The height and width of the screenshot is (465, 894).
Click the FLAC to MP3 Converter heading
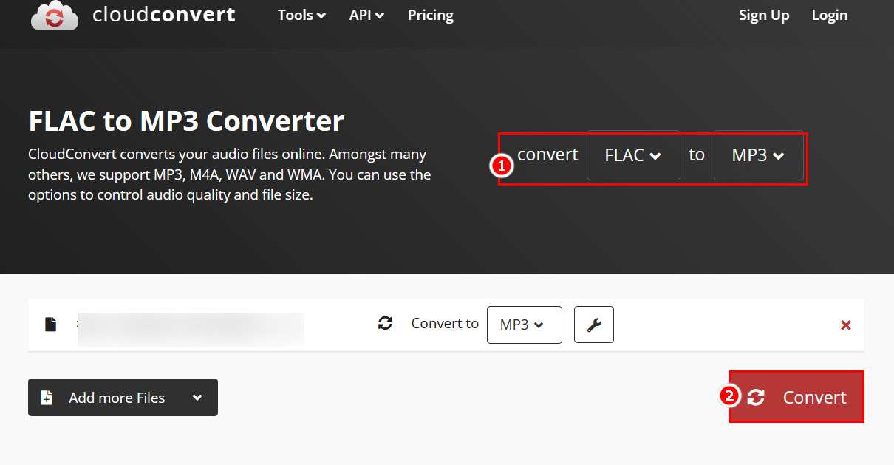tap(186, 121)
